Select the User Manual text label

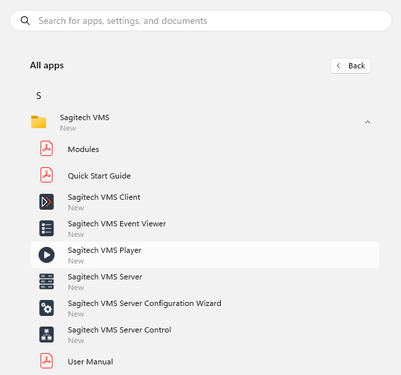90,362
